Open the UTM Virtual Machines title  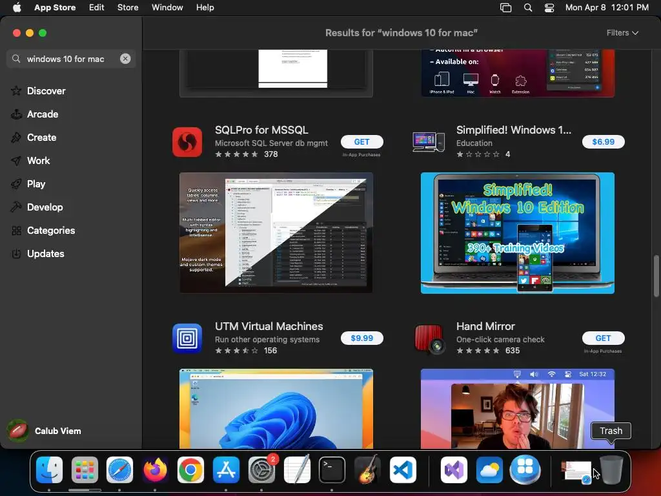269,326
